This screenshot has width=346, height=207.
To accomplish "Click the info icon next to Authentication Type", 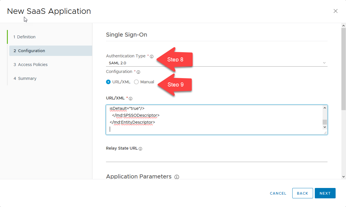I will (x=152, y=56).
